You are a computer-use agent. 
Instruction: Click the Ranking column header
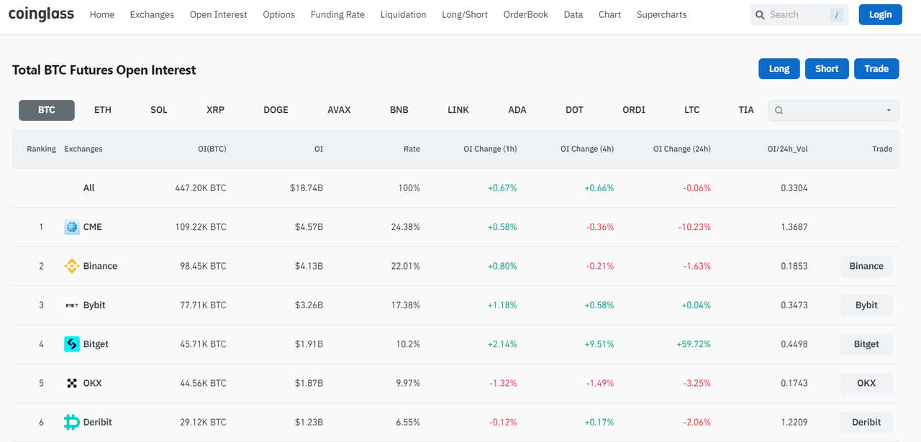[x=41, y=149]
